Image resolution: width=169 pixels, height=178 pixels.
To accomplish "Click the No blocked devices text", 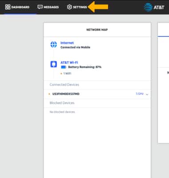I will tap(62, 112).
